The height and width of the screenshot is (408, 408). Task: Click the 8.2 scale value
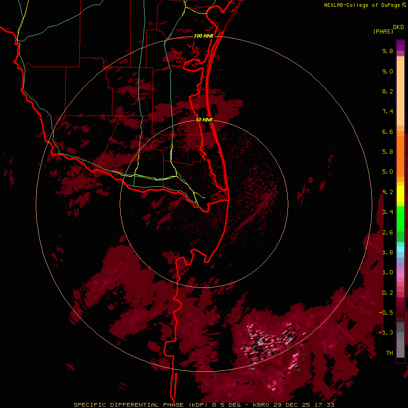point(388,91)
